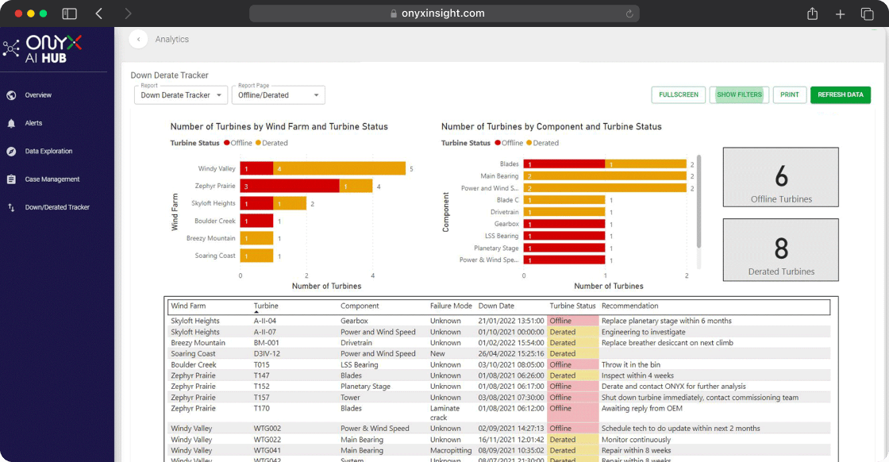Select Overview in the sidebar menu

tap(38, 95)
